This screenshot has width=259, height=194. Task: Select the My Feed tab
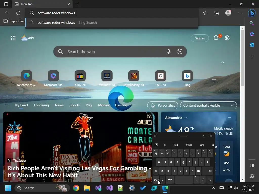(21, 105)
